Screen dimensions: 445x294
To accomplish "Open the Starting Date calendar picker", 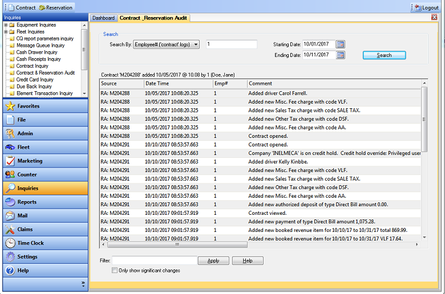I will (x=340, y=44).
